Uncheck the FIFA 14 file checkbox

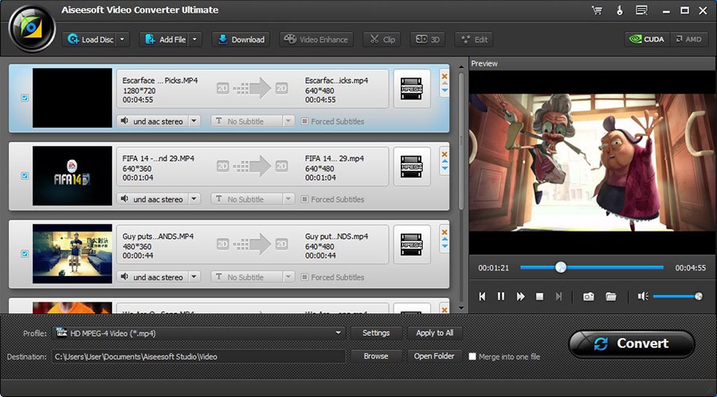[x=25, y=176]
